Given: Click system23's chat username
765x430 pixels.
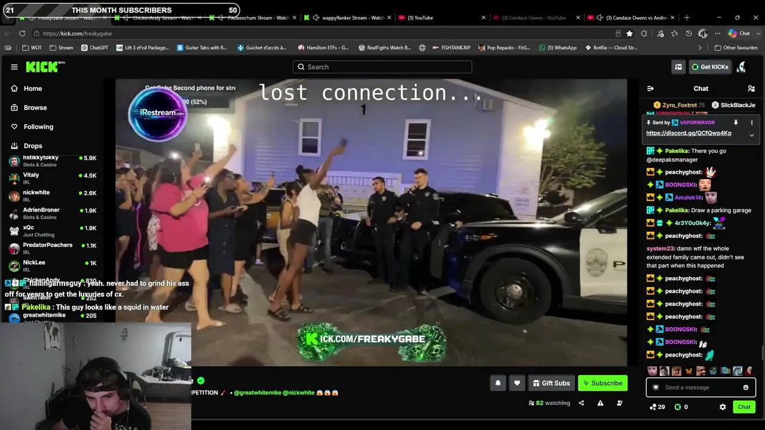Looking at the screenshot, I should point(660,248).
